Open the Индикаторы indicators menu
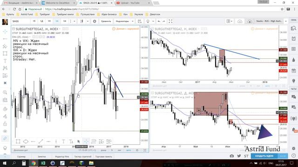298x167 pixels. 122,21
